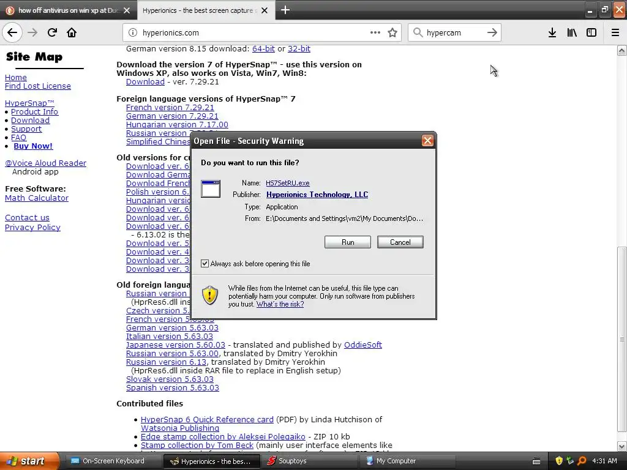Open the Windows Start menu
This screenshot has height=470, width=627.
tap(29, 461)
